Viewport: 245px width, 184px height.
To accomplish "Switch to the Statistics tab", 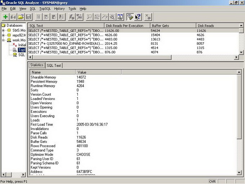I will [x=37, y=65].
